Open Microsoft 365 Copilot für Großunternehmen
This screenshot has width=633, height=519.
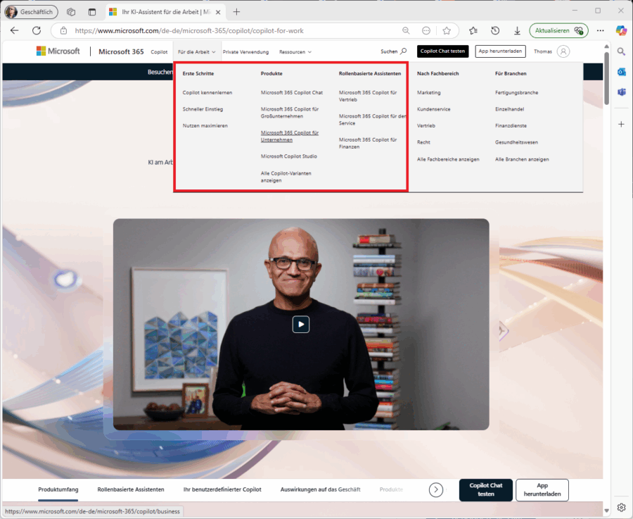290,113
